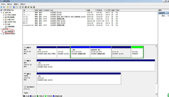Image resolution: width=169 pixels, height=97 pixels.
Task: Sort by the % 可用 column header
Action: (x=108, y=10)
